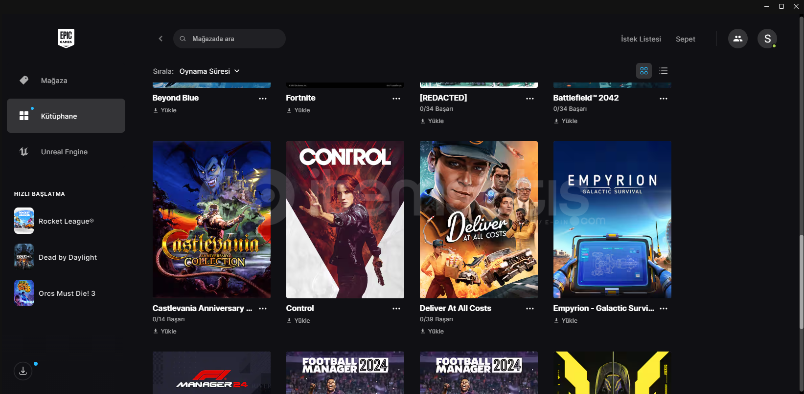Click the Fortnite title
This screenshot has height=394, width=804.
300,98
